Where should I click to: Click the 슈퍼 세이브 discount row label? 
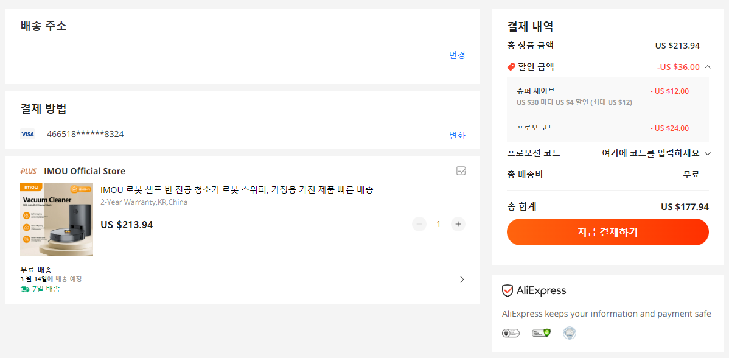point(535,91)
